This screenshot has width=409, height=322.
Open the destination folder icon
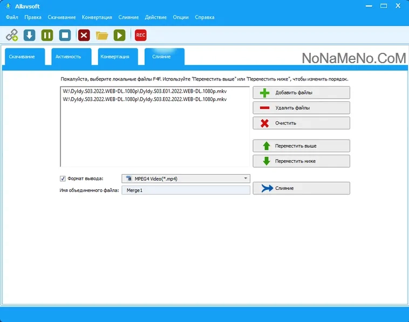102,35
